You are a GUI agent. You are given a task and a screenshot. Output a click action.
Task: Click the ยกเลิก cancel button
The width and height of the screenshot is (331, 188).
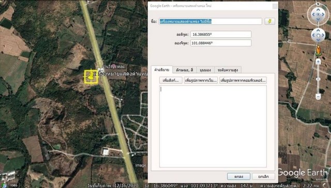[263, 177]
